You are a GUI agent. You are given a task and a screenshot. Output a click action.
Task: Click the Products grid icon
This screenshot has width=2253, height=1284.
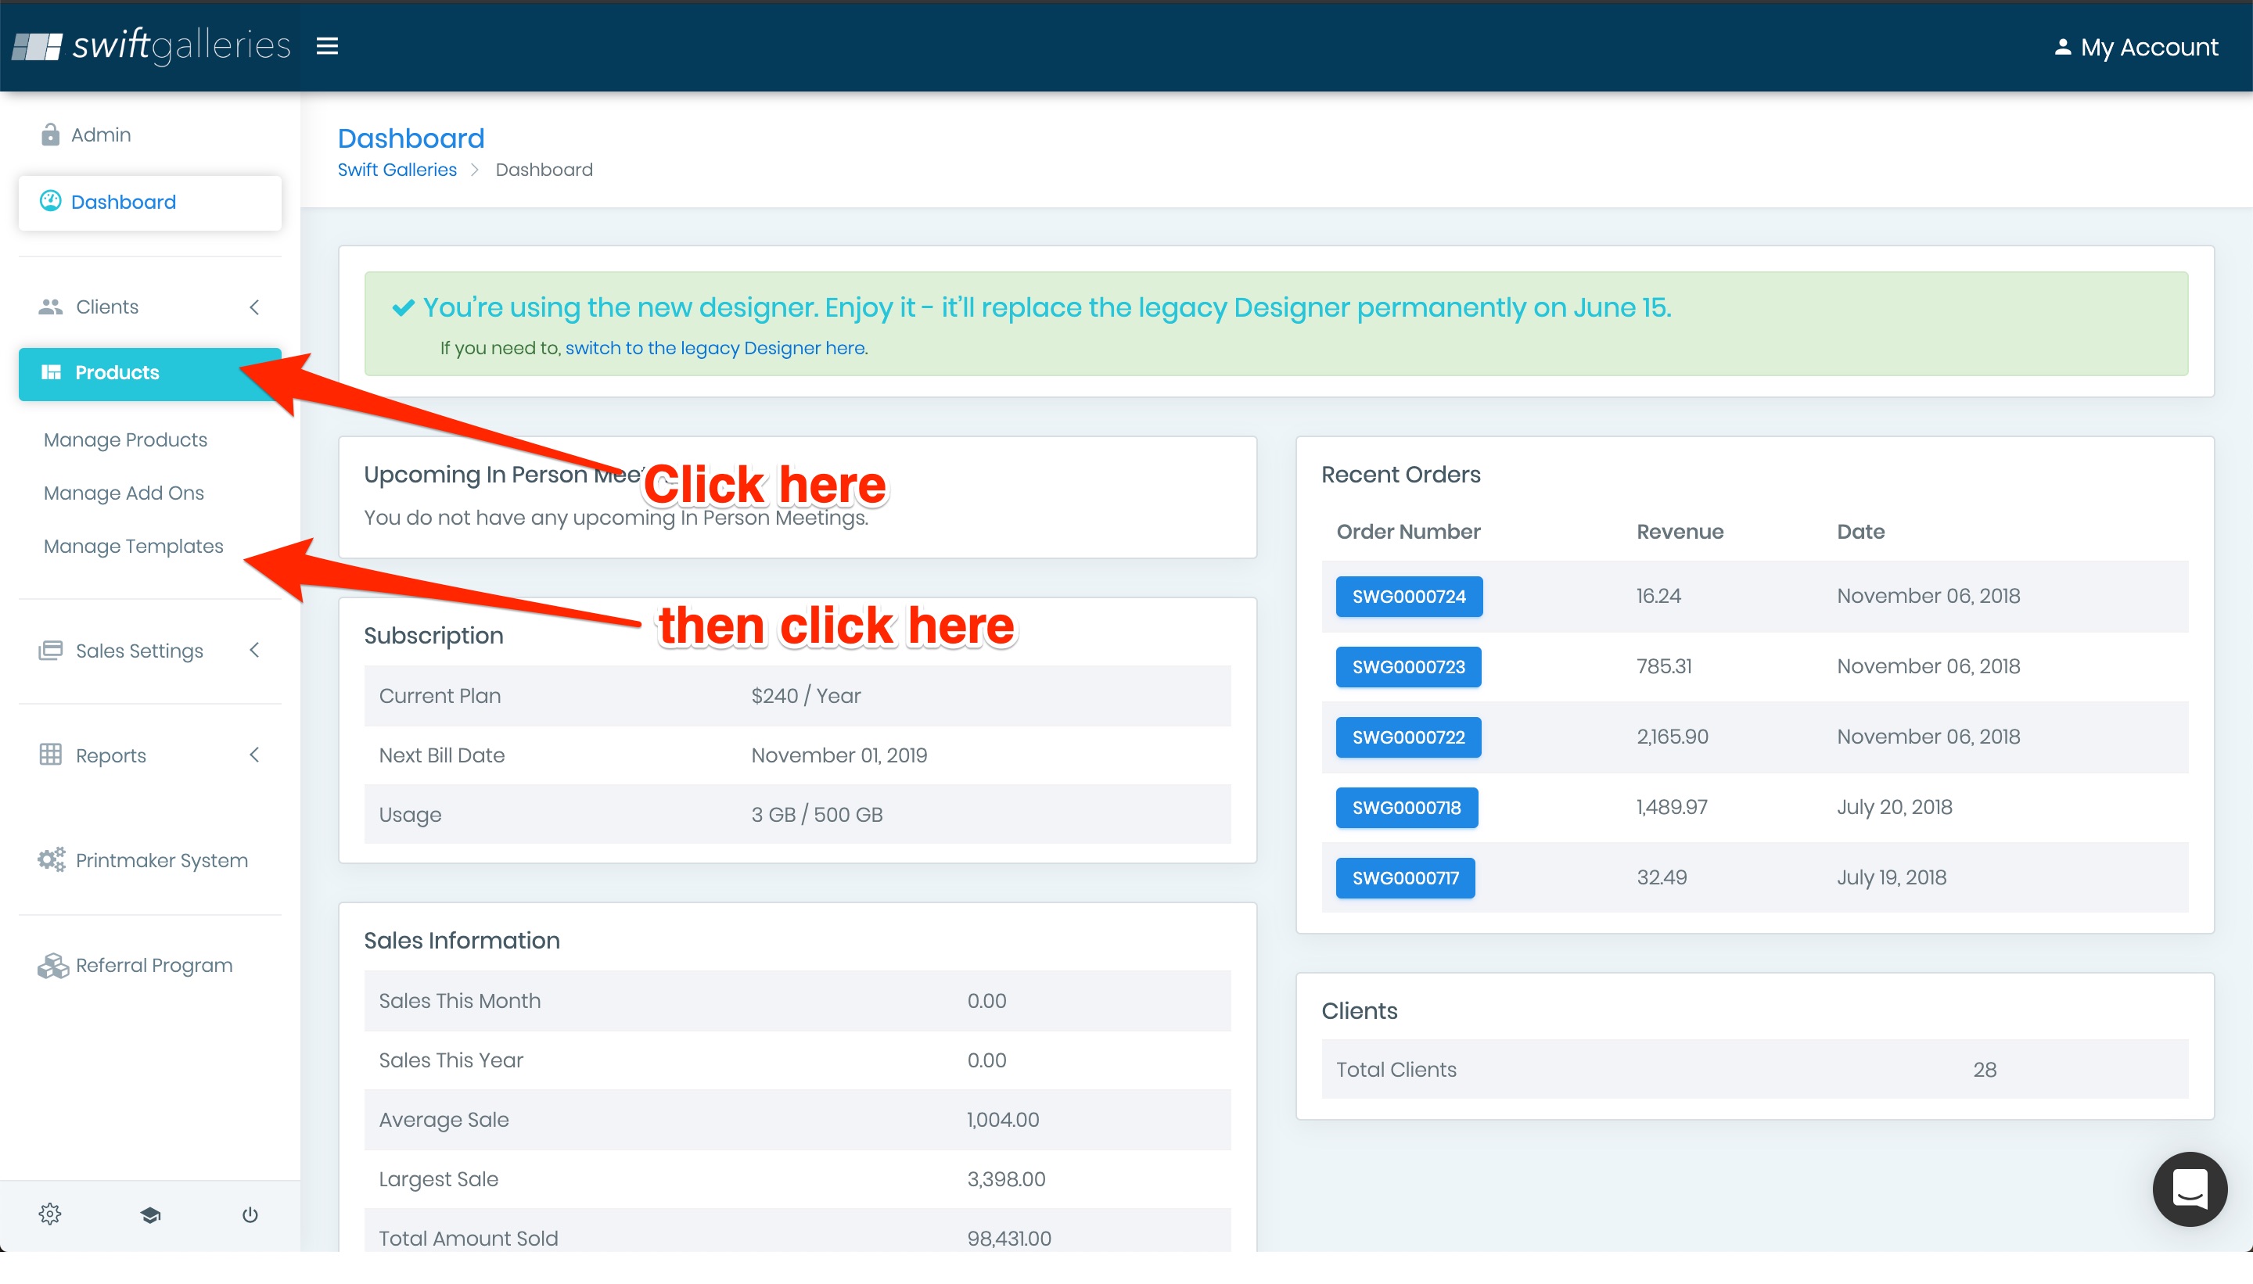point(51,372)
